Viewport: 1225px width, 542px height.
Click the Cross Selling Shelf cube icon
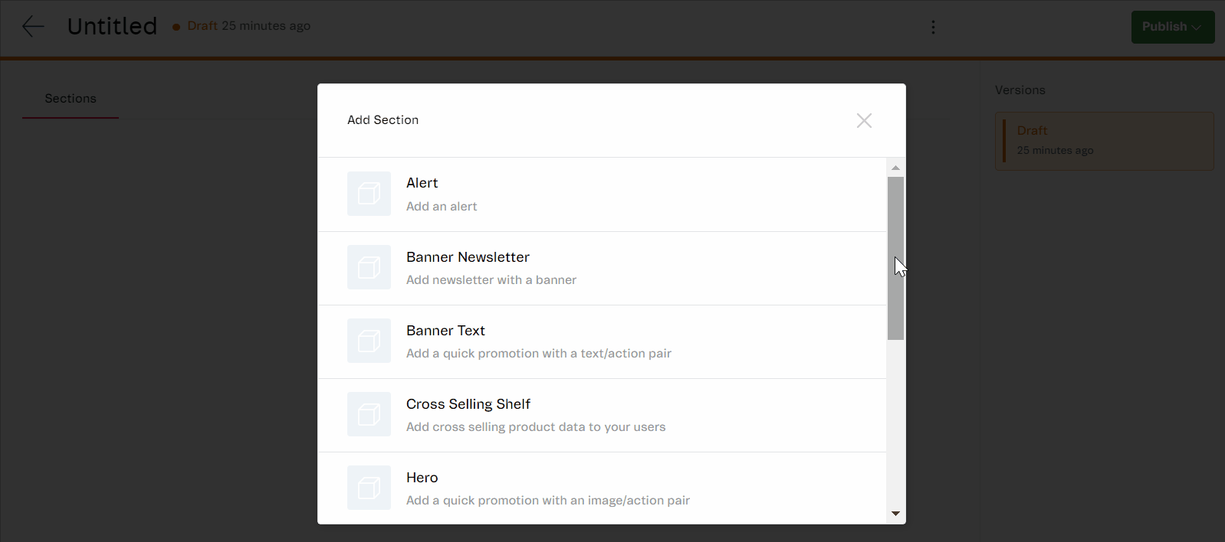click(x=369, y=414)
